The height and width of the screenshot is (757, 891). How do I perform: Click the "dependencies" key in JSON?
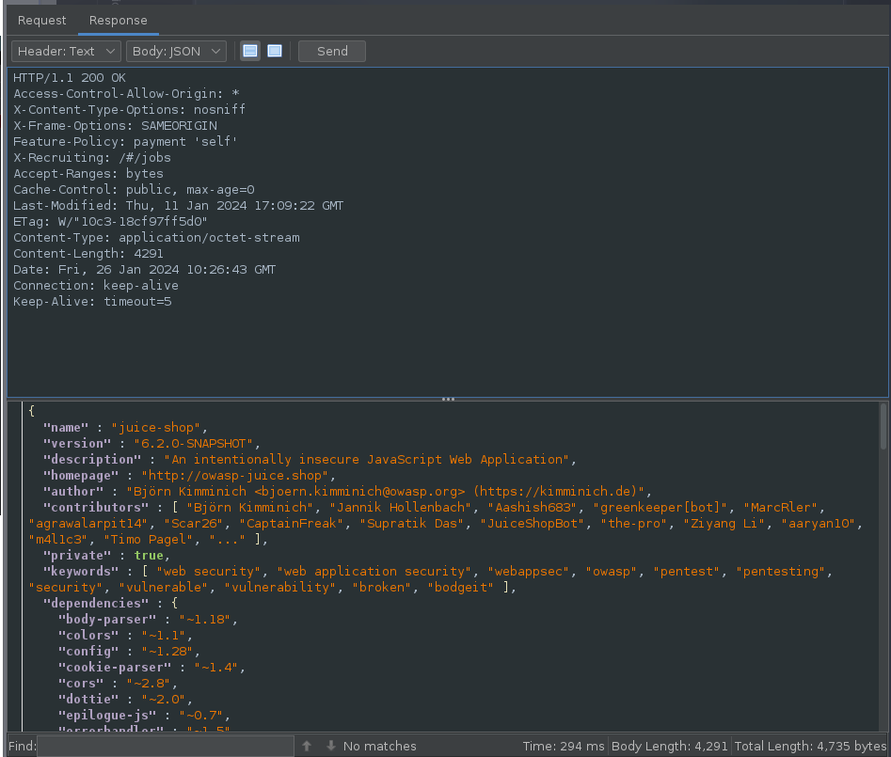tap(96, 603)
